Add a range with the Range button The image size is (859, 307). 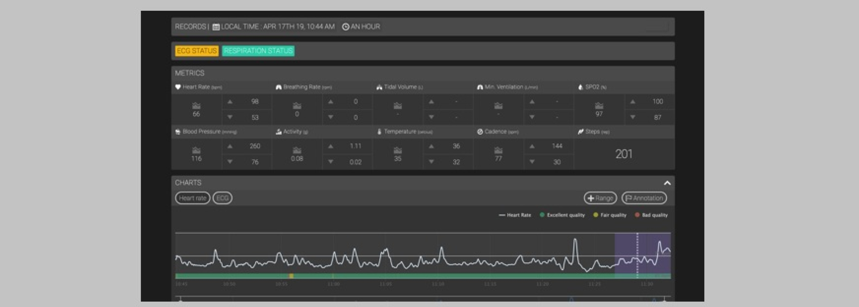click(600, 198)
